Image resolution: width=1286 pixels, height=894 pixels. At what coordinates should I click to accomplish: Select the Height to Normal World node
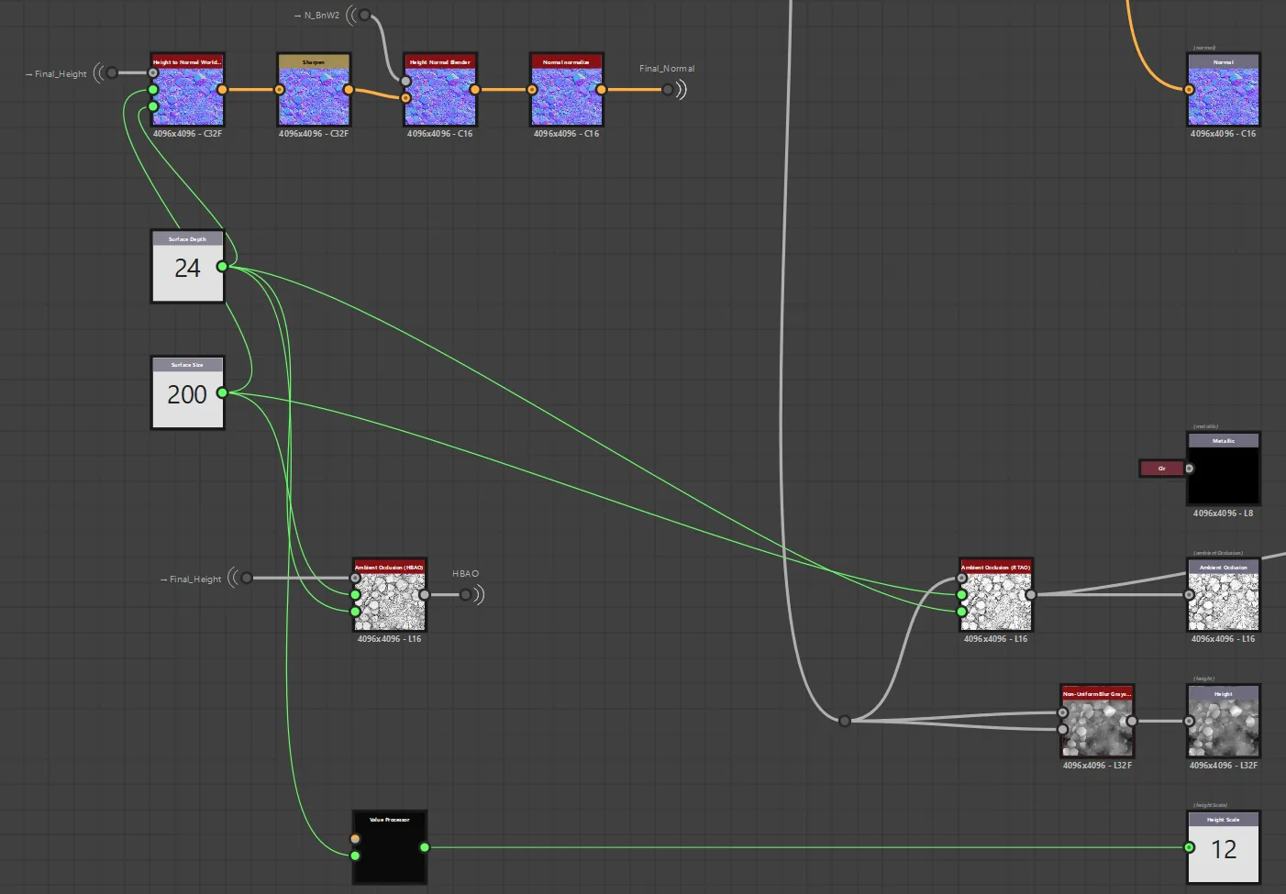pos(187,90)
